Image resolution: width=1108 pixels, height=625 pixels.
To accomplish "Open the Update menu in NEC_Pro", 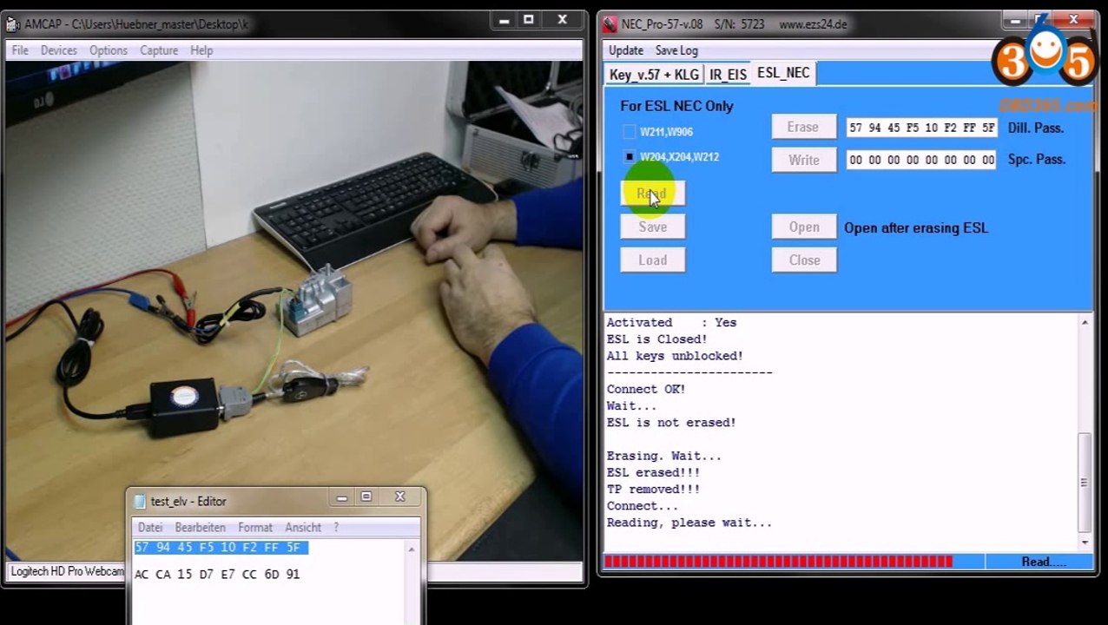I will (626, 50).
